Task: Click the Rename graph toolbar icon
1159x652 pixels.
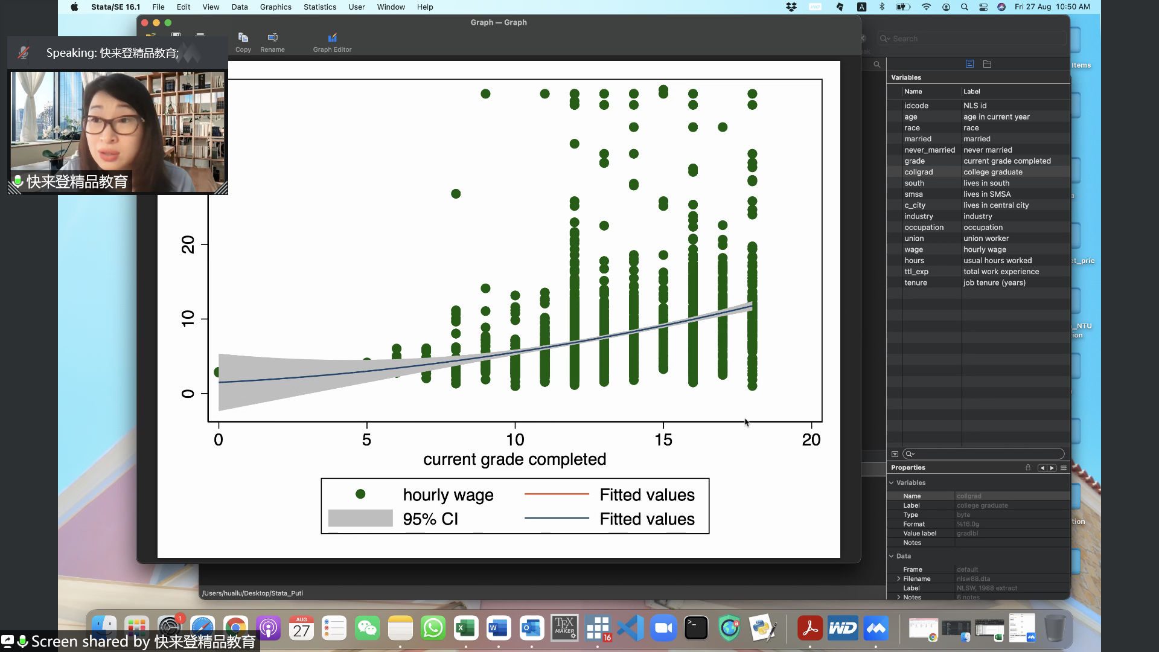Action: click(272, 38)
